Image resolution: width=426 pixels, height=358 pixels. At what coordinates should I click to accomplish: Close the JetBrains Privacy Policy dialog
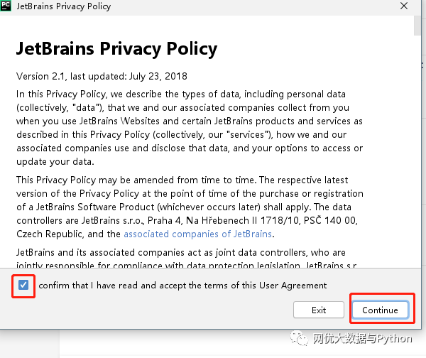(404, 6)
